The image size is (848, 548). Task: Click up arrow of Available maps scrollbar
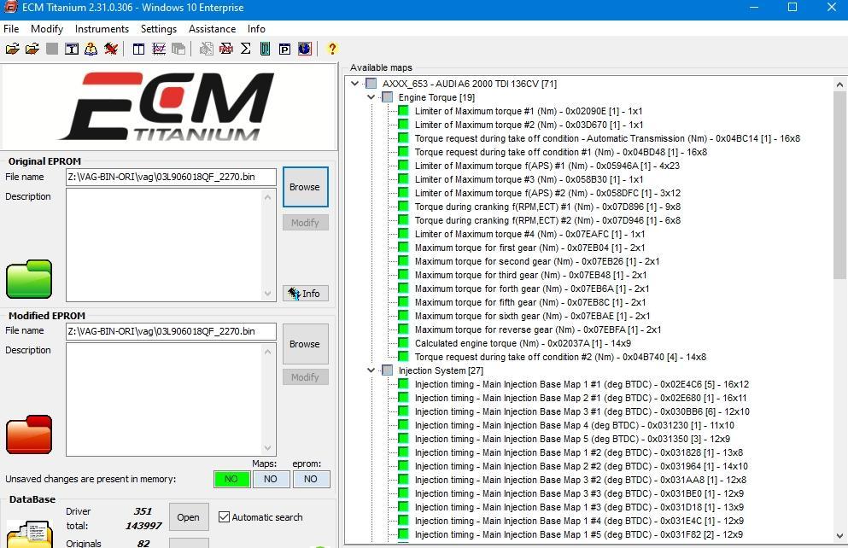[839, 85]
